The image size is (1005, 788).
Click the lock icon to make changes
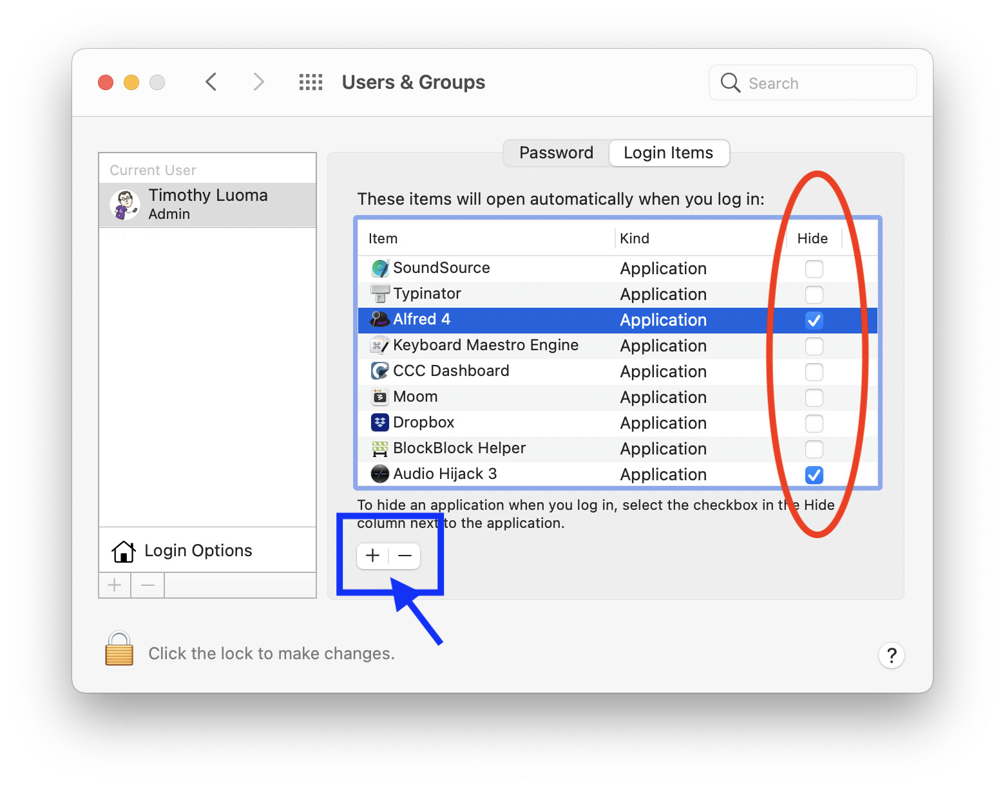pyautogui.click(x=119, y=649)
